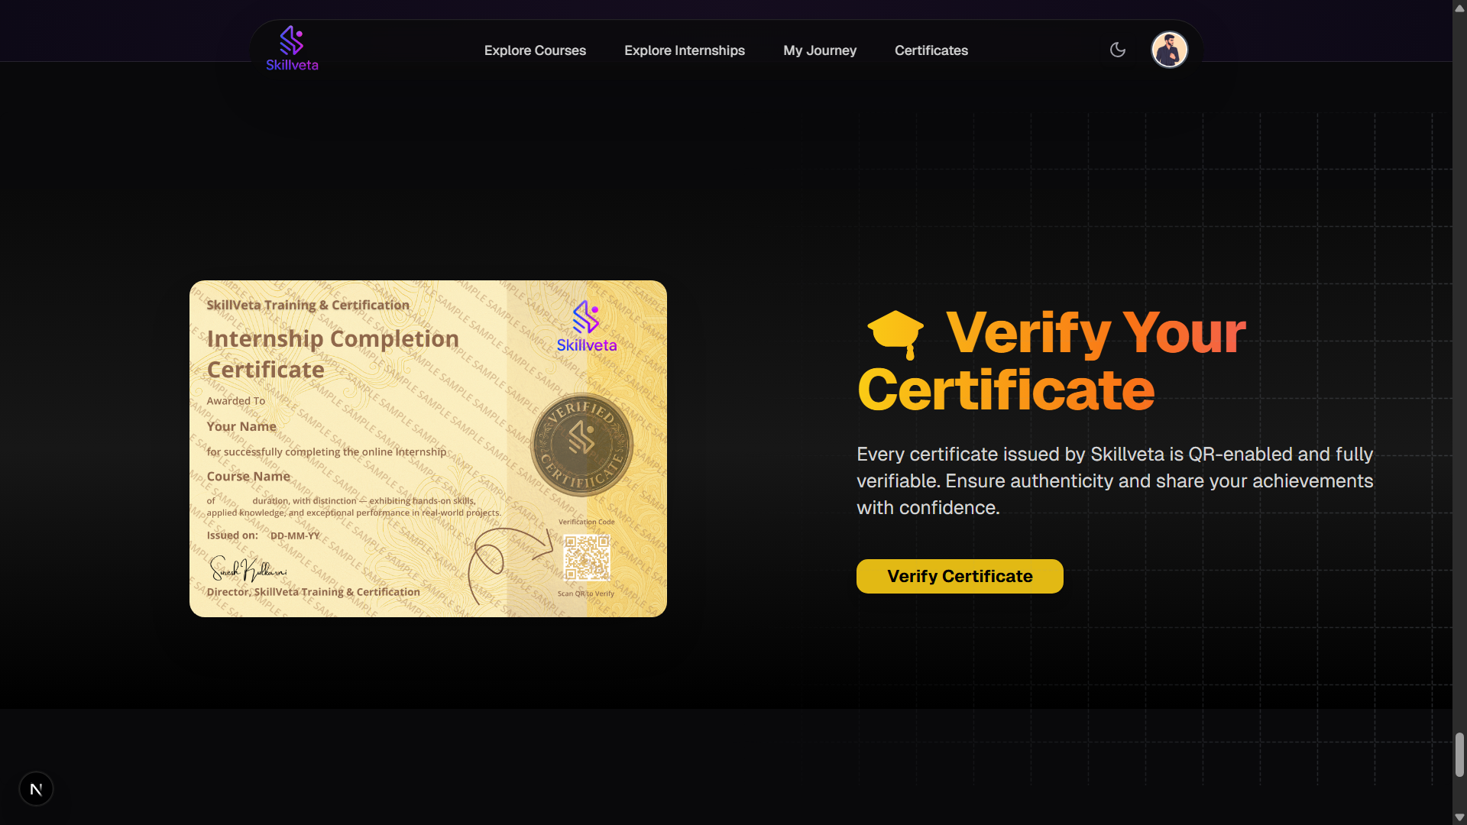Click the graduation cap icon
The width and height of the screenshot is (1467, 825).
(895, 335)
